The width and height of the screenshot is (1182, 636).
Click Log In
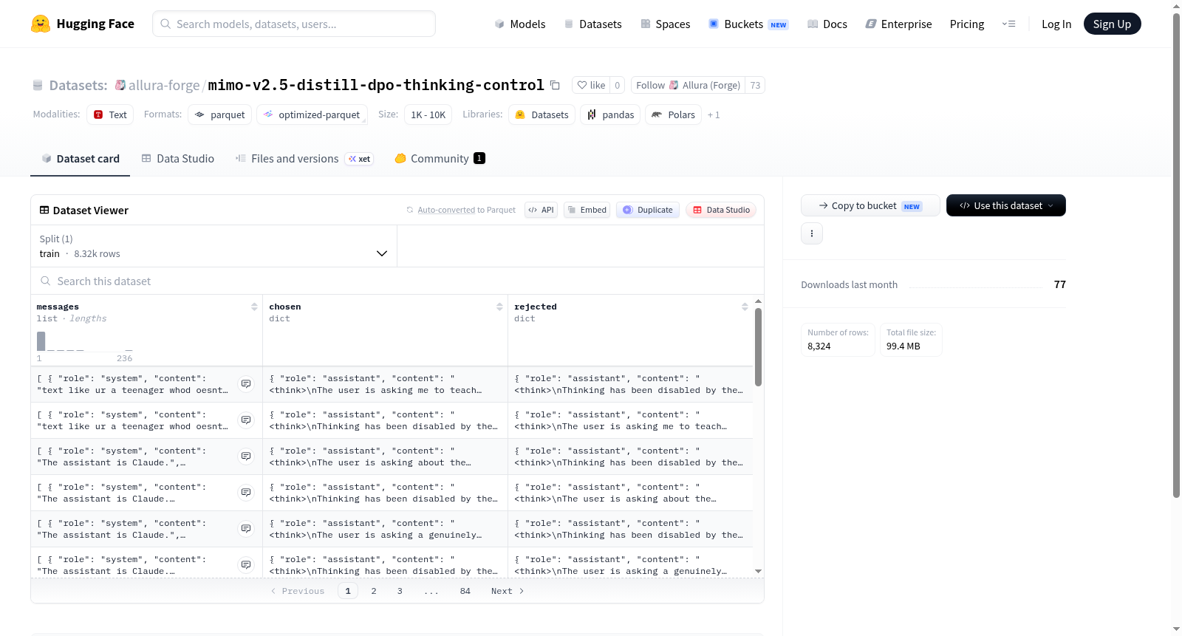pyautogui.click(x=1056, y=24)
